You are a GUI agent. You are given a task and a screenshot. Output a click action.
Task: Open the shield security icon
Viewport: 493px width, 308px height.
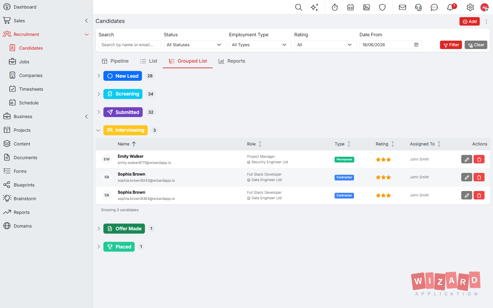tap(382, 7)
